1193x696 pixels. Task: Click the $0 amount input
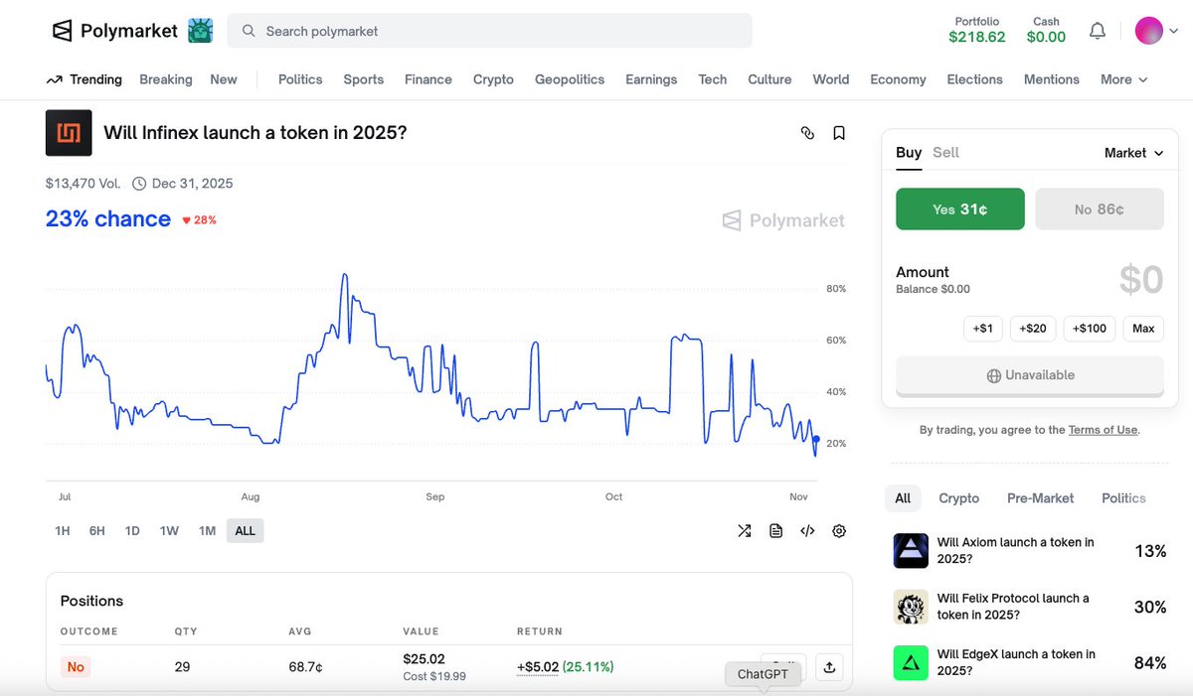coord(1140,280)
